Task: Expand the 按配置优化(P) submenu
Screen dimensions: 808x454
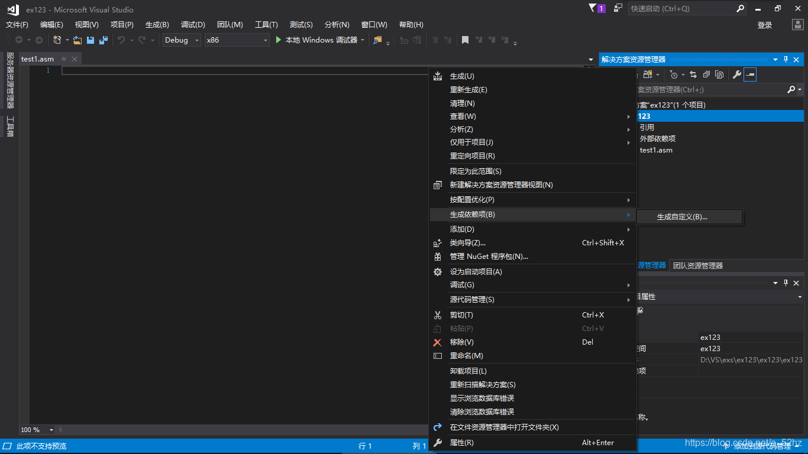Action: pyautogui.click(x=532, y=200)
